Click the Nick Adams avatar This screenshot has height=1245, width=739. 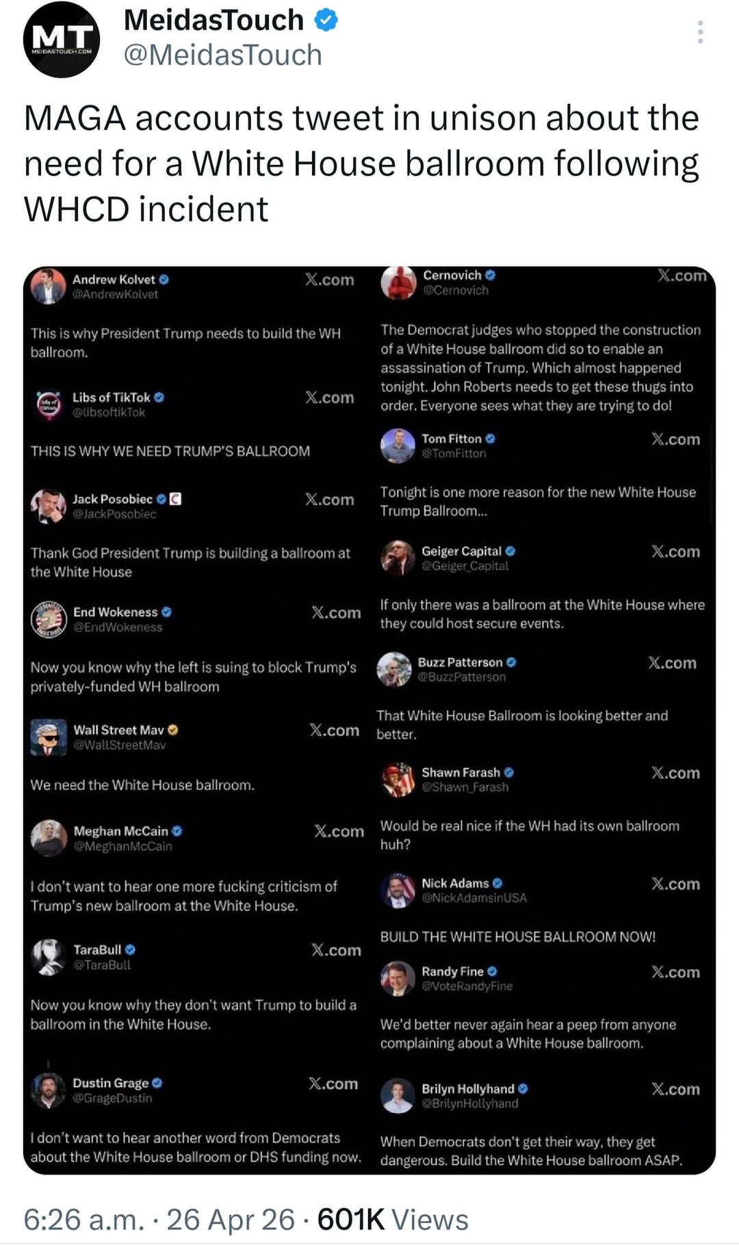point(398,890)
